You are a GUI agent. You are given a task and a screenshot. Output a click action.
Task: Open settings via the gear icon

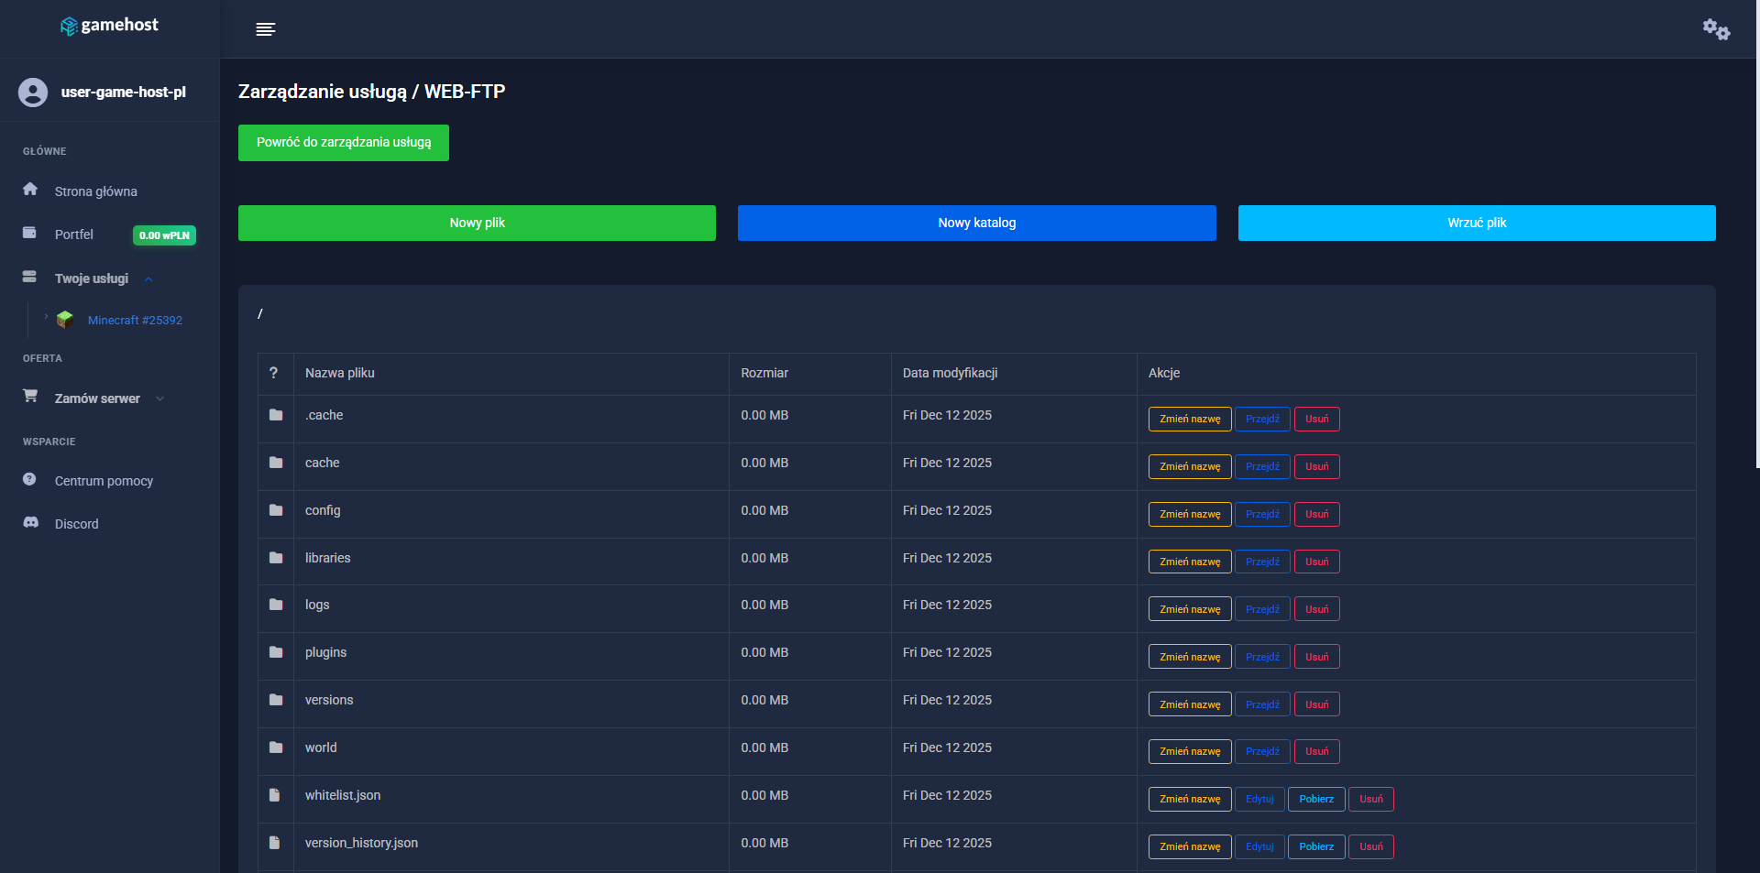(1715, 28)
